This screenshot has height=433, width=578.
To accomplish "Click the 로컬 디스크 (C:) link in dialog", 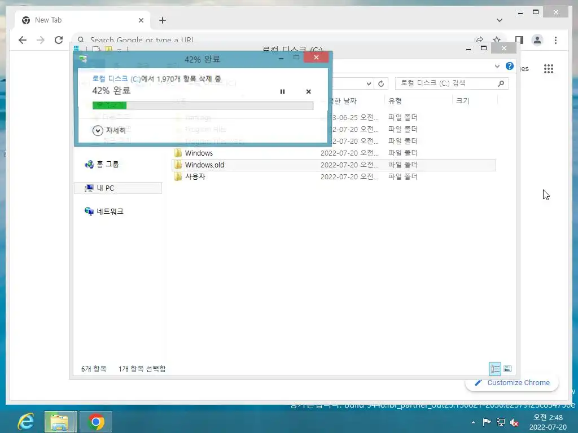I will [x=116, y=79].
